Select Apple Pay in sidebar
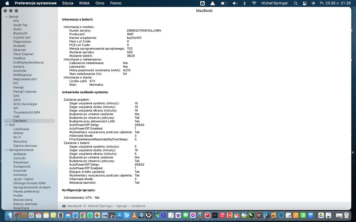 coord(21,25)
